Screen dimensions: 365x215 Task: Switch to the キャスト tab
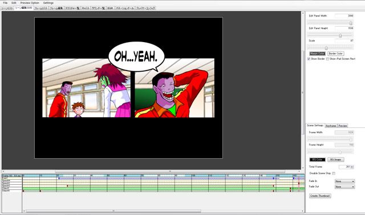pyautogui.click(x=86, y=8)
